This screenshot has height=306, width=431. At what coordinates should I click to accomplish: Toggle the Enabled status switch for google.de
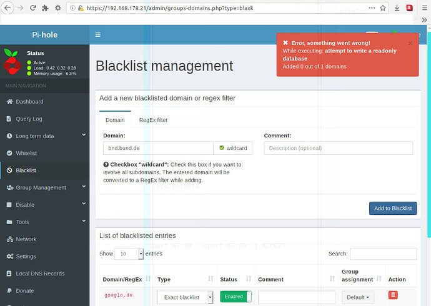235,297
